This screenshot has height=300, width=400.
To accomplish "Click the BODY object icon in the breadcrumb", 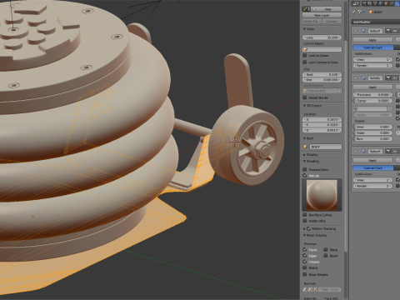I will [371, 12].
